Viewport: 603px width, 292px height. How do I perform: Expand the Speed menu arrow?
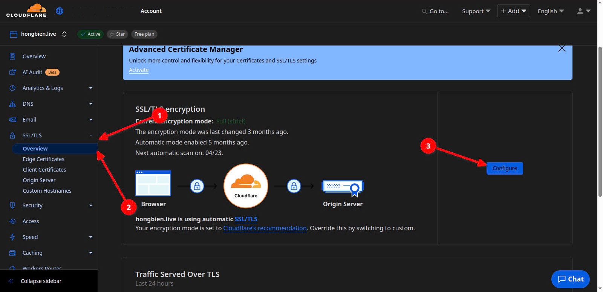(x=91, y=237)
